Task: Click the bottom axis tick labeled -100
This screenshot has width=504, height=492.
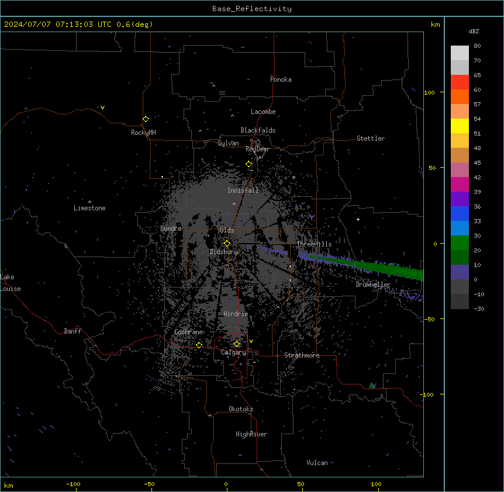Action: point(73,484)
